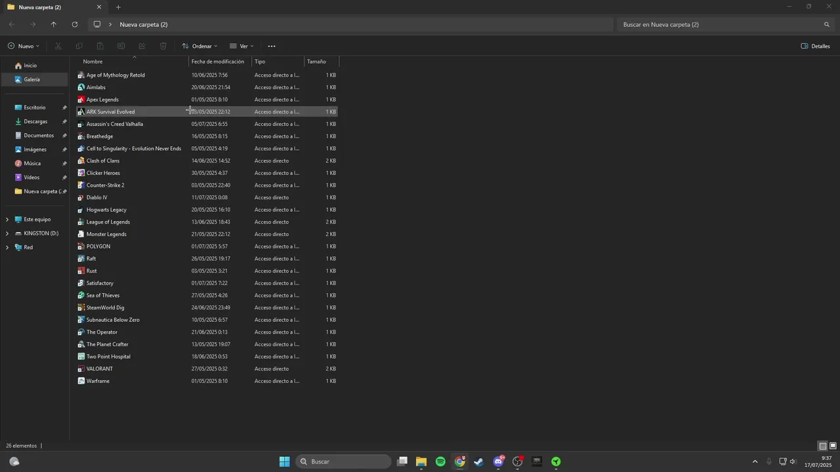Click the taskbar Buscar search box
The width and height of the screenshot is (840, 472).
click(x=344, y=462)
